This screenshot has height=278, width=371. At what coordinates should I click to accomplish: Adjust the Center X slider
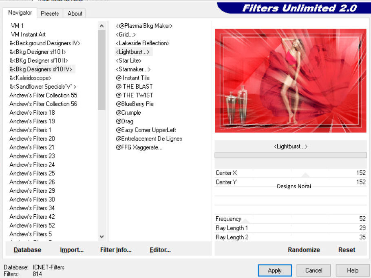(x=291, y=173)
